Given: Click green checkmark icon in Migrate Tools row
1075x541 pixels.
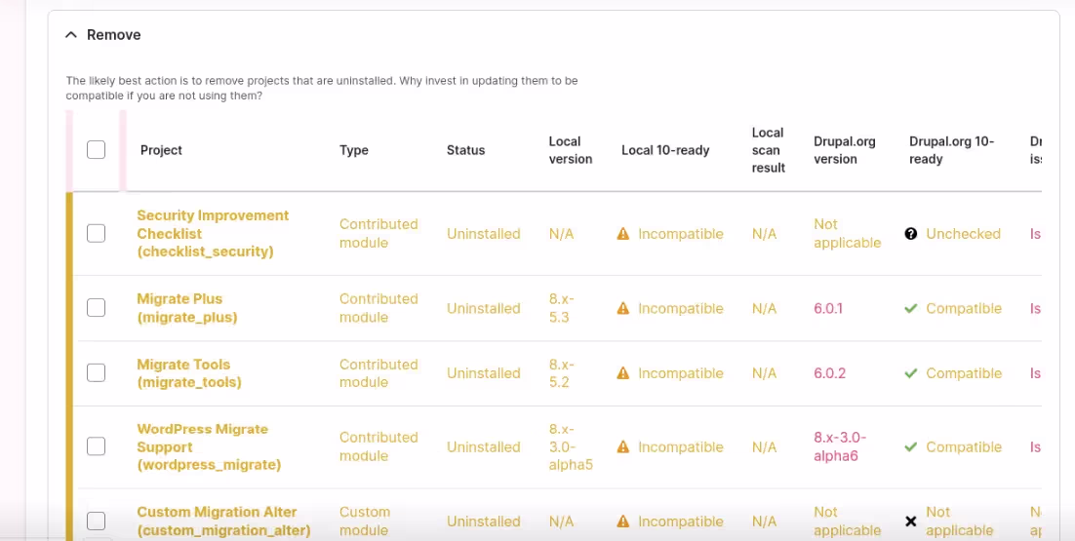Looking at the screenshot, I should (910, 373).
